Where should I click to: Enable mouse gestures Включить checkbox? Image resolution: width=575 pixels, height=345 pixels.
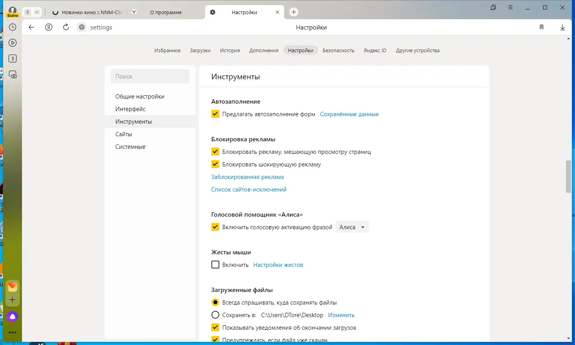(215, 265)
